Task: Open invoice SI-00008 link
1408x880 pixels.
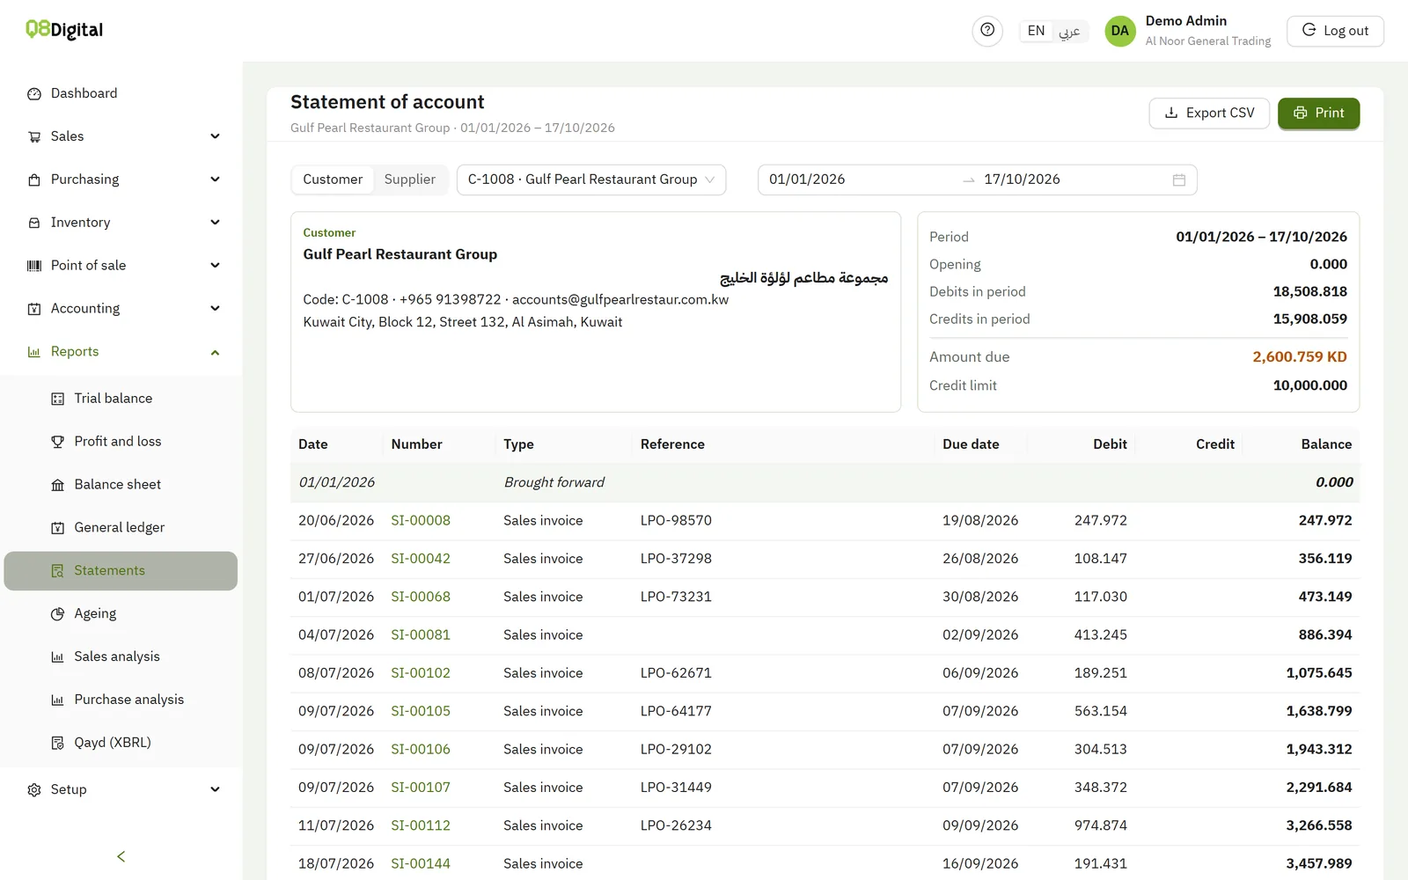Action: click(421, 520)
